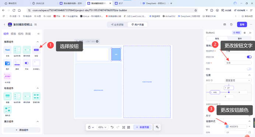The image size is (255, 137).
Task: Switch to the DeepSeek browser tab
Action: 154,3
